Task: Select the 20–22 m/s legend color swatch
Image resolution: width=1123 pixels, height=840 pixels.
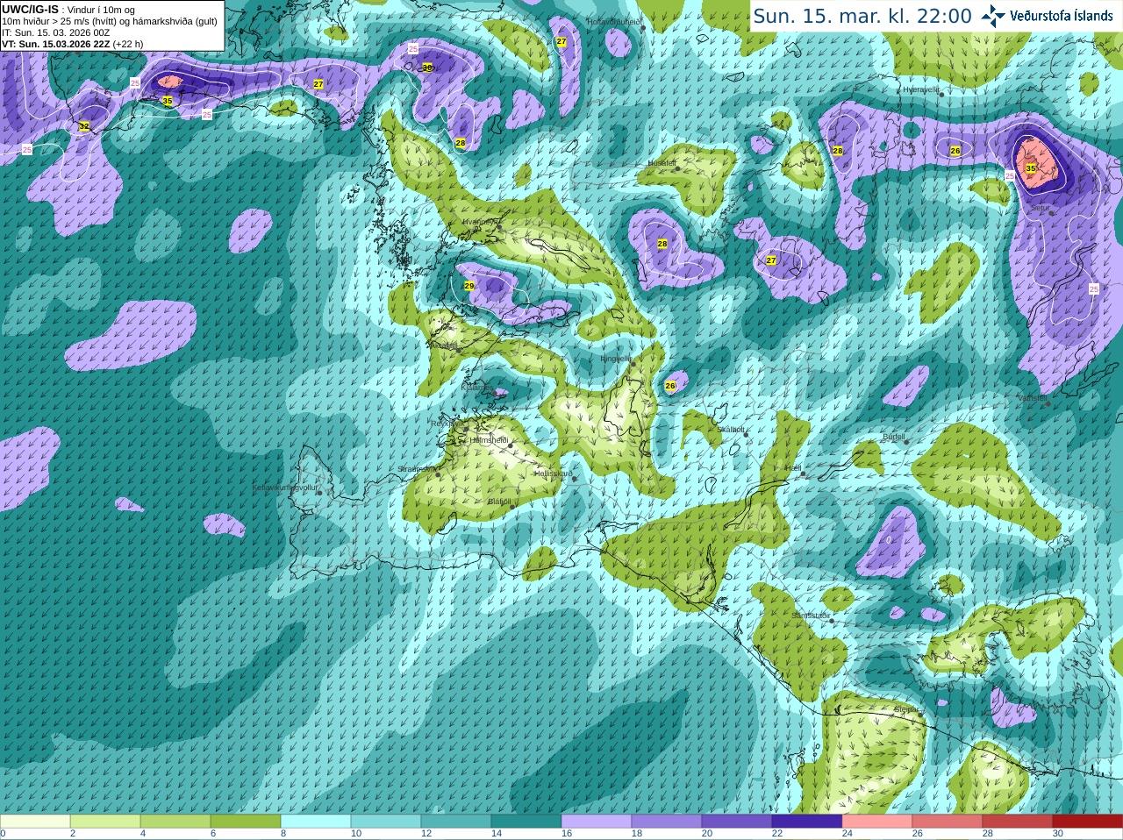Action: point(737,822)
